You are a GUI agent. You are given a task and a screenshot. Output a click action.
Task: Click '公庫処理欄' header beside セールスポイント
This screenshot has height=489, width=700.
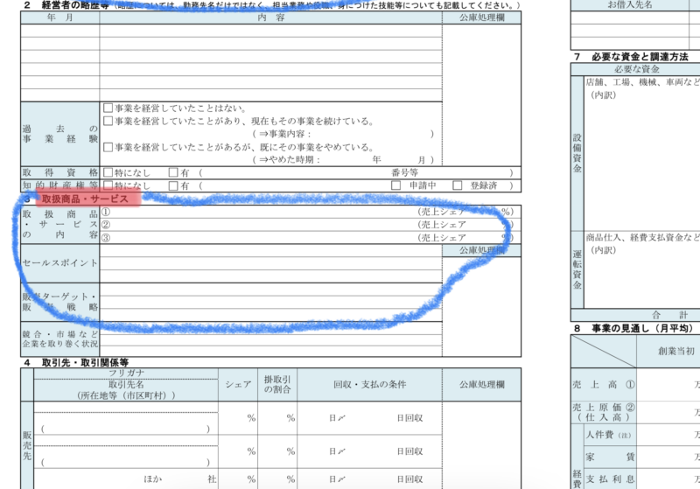pos(482,250)
